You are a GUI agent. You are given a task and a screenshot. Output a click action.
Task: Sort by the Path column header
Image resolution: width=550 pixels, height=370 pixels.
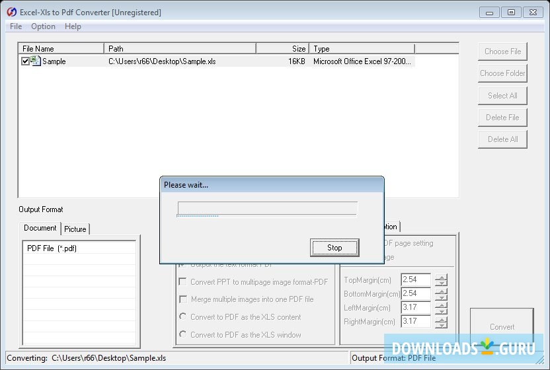tap(180, 49)
